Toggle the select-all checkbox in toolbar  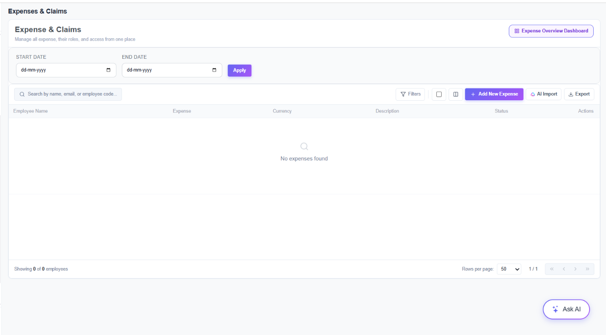tap(439, 94)
